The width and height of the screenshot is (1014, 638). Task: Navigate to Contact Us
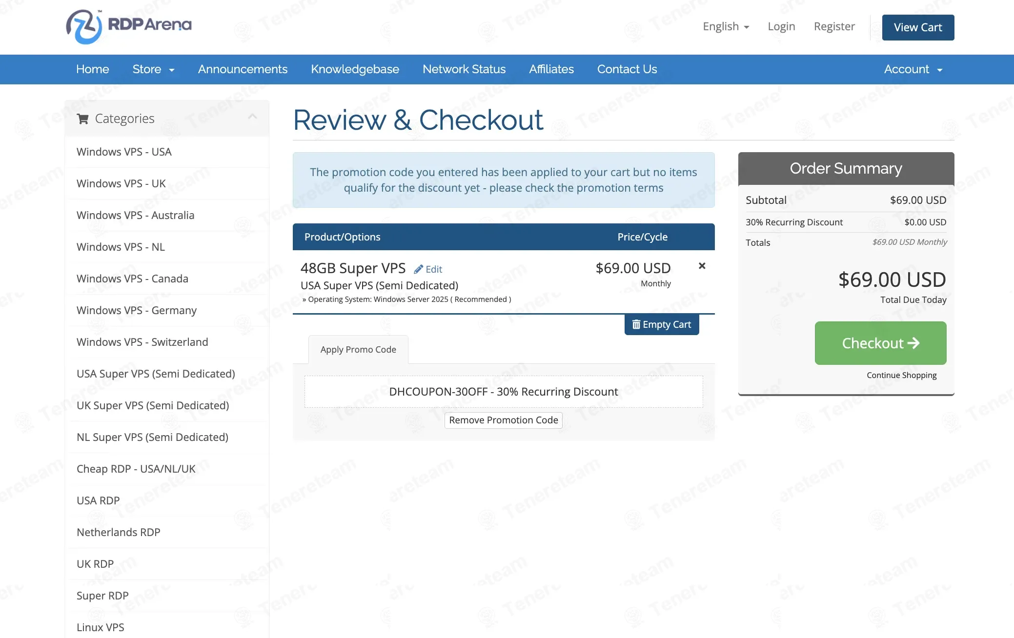[x=627, y=69]
